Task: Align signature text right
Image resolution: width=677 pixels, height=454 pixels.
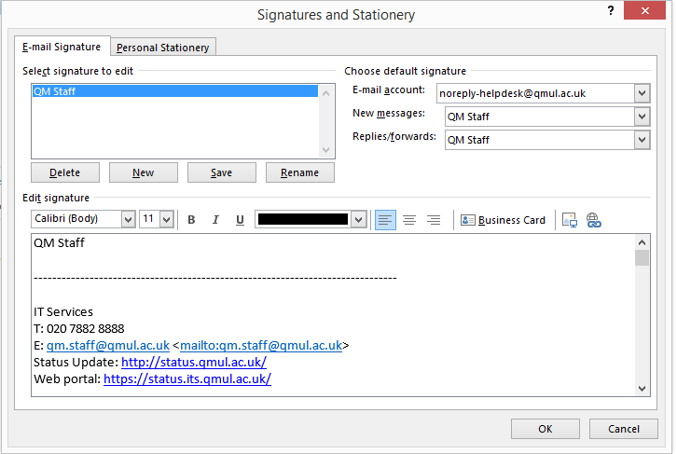Action: pos(434,220)
